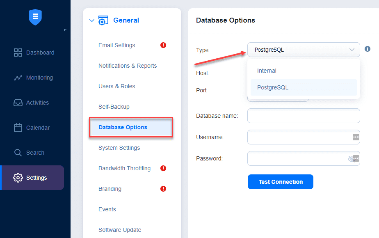
Task: Choose Internal from the type list
Action: [x=267, y=71]
